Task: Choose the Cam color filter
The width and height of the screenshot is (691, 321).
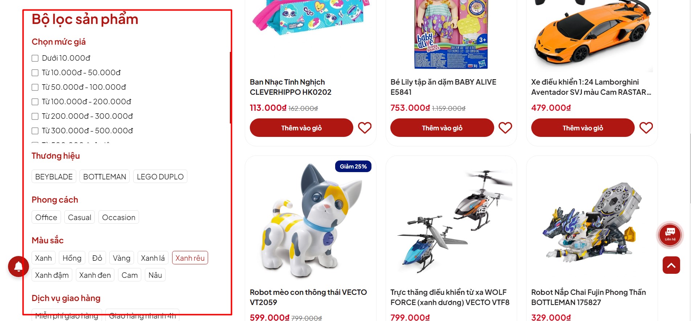Action: point(130,275)
